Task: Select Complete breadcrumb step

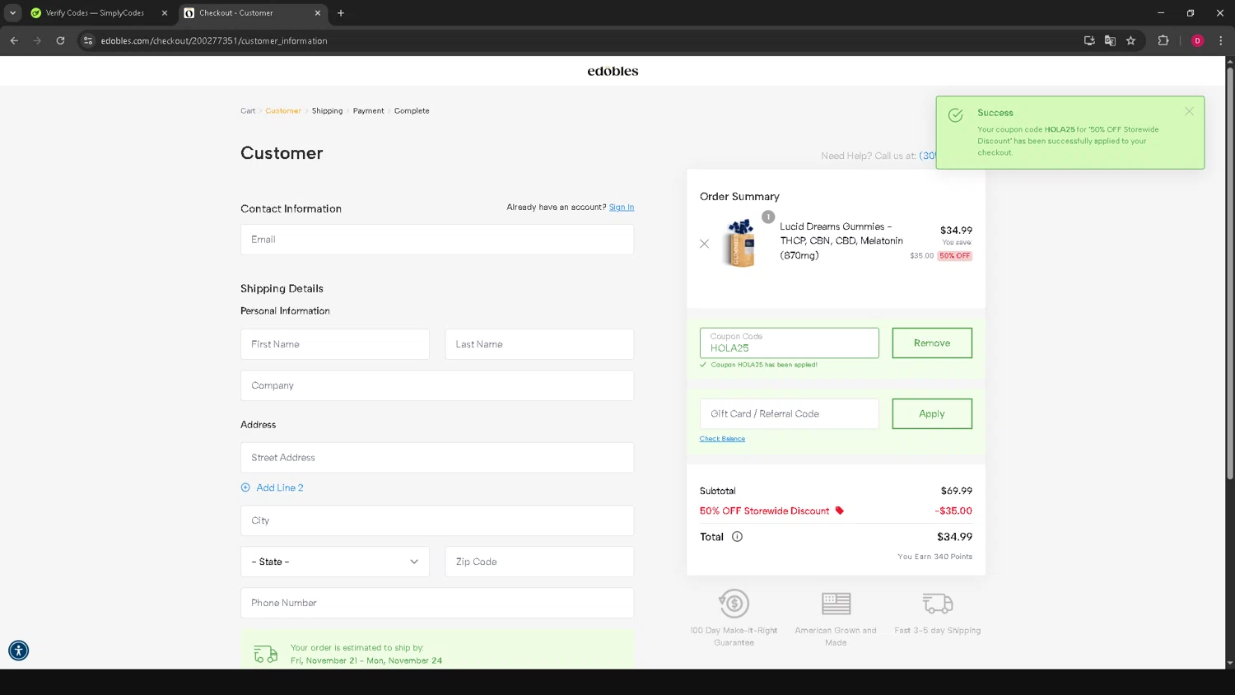Action: pyautogui.click(x=412, y=110)
